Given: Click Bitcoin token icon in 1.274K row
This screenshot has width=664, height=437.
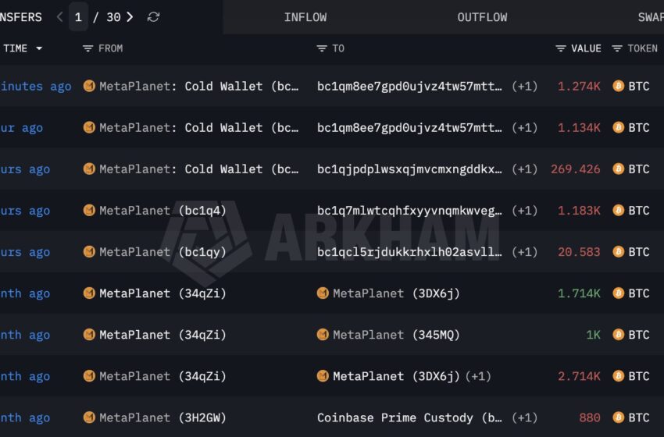Looking at the screenshot, I should pos(618,86).
